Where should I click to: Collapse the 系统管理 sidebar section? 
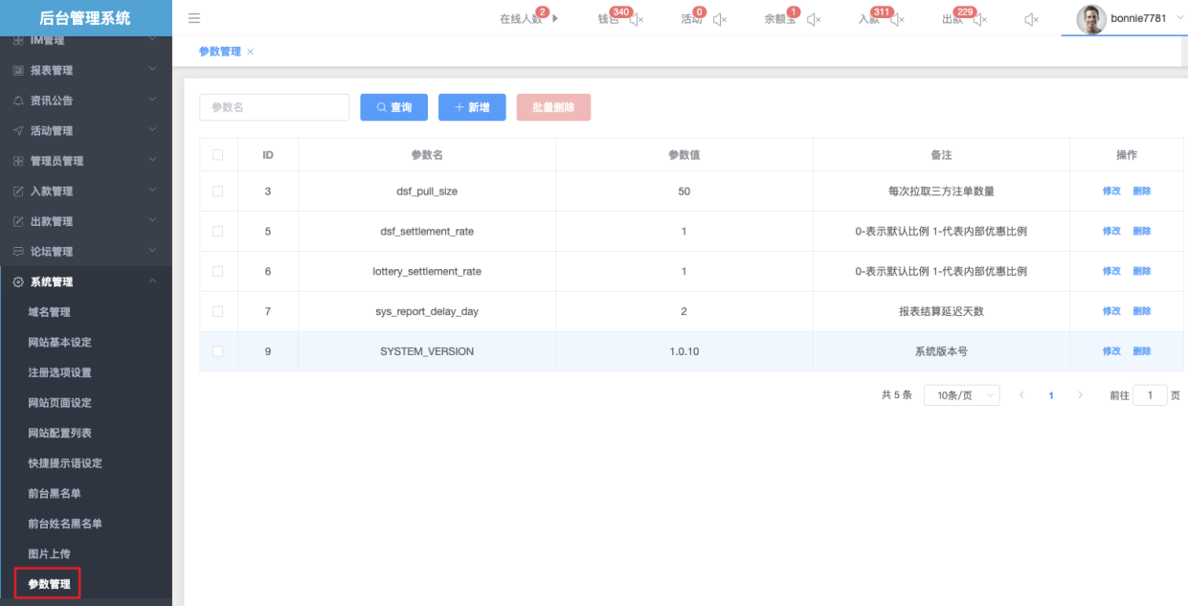(x=86, y=281)
